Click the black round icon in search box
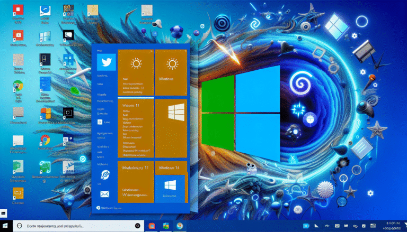This screenshot has width=407, height=232. pos(138,226)
